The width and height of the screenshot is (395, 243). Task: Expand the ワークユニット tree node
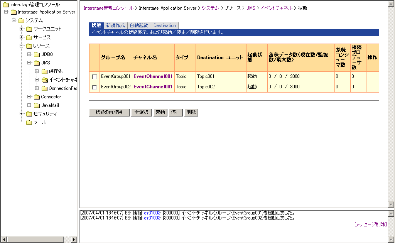22,29
